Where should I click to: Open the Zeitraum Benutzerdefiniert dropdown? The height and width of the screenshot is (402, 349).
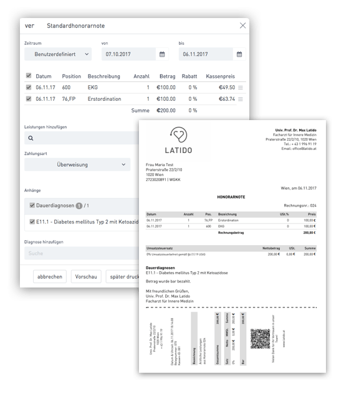click(58, 54)
